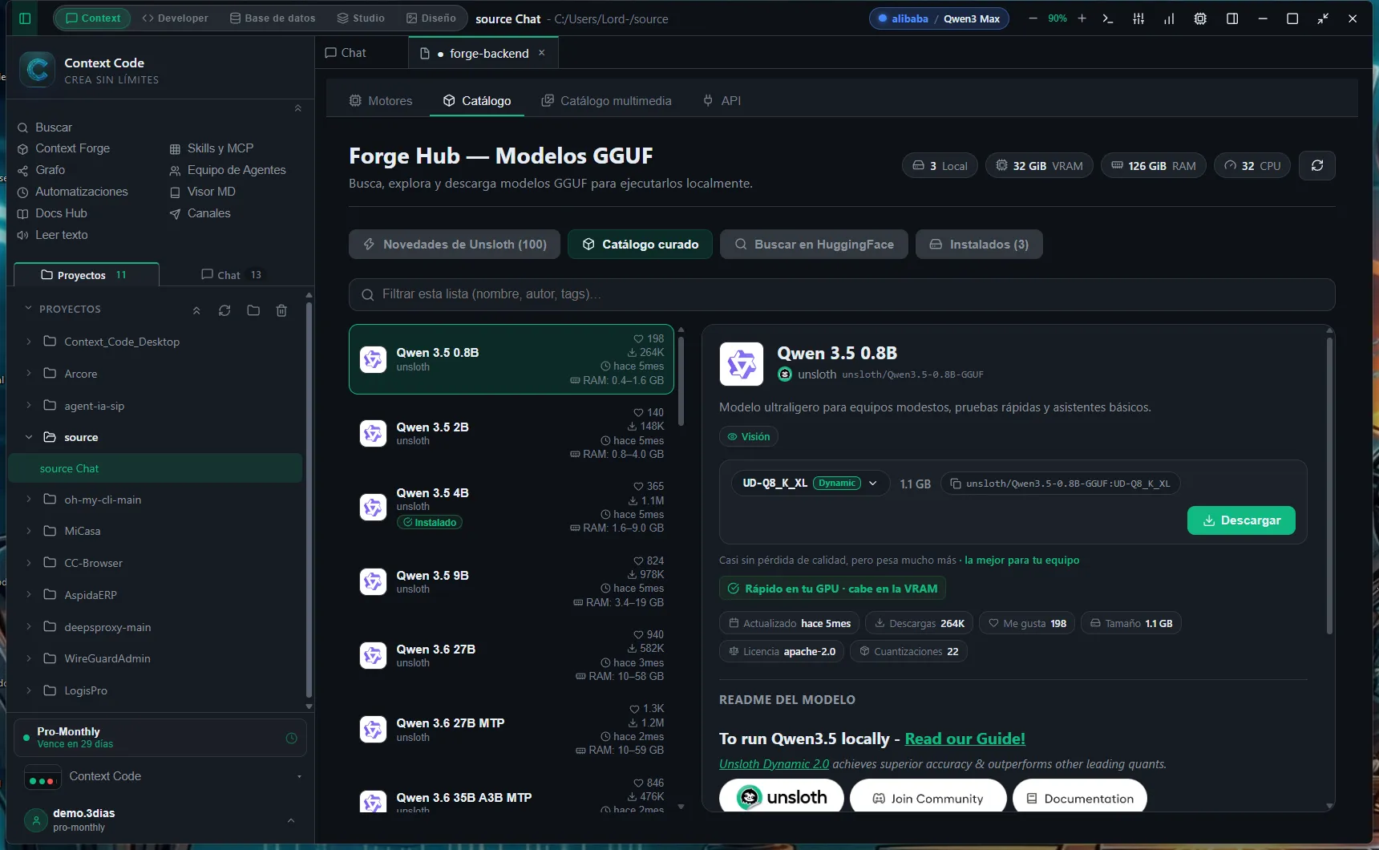
Task: Select Buscar en HuggingFace
Action: pyautogui.click(x=814, y=245)
